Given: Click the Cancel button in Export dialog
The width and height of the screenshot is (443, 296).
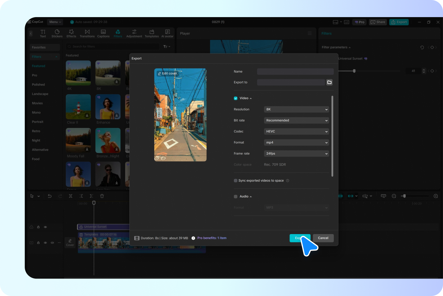Looking at the screenshot, I should pyautogui.click(x=323, y=238).
